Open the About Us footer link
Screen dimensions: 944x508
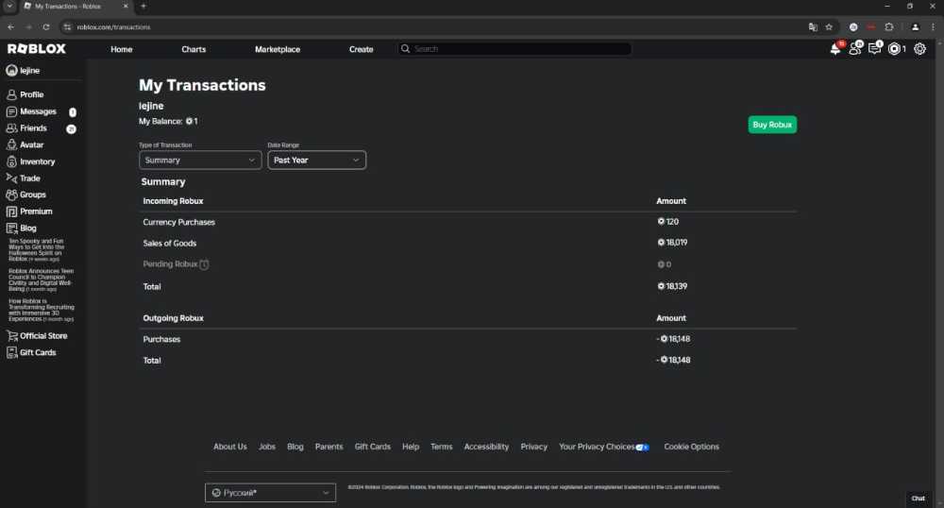pyautogui.click(x=230, y=447)
